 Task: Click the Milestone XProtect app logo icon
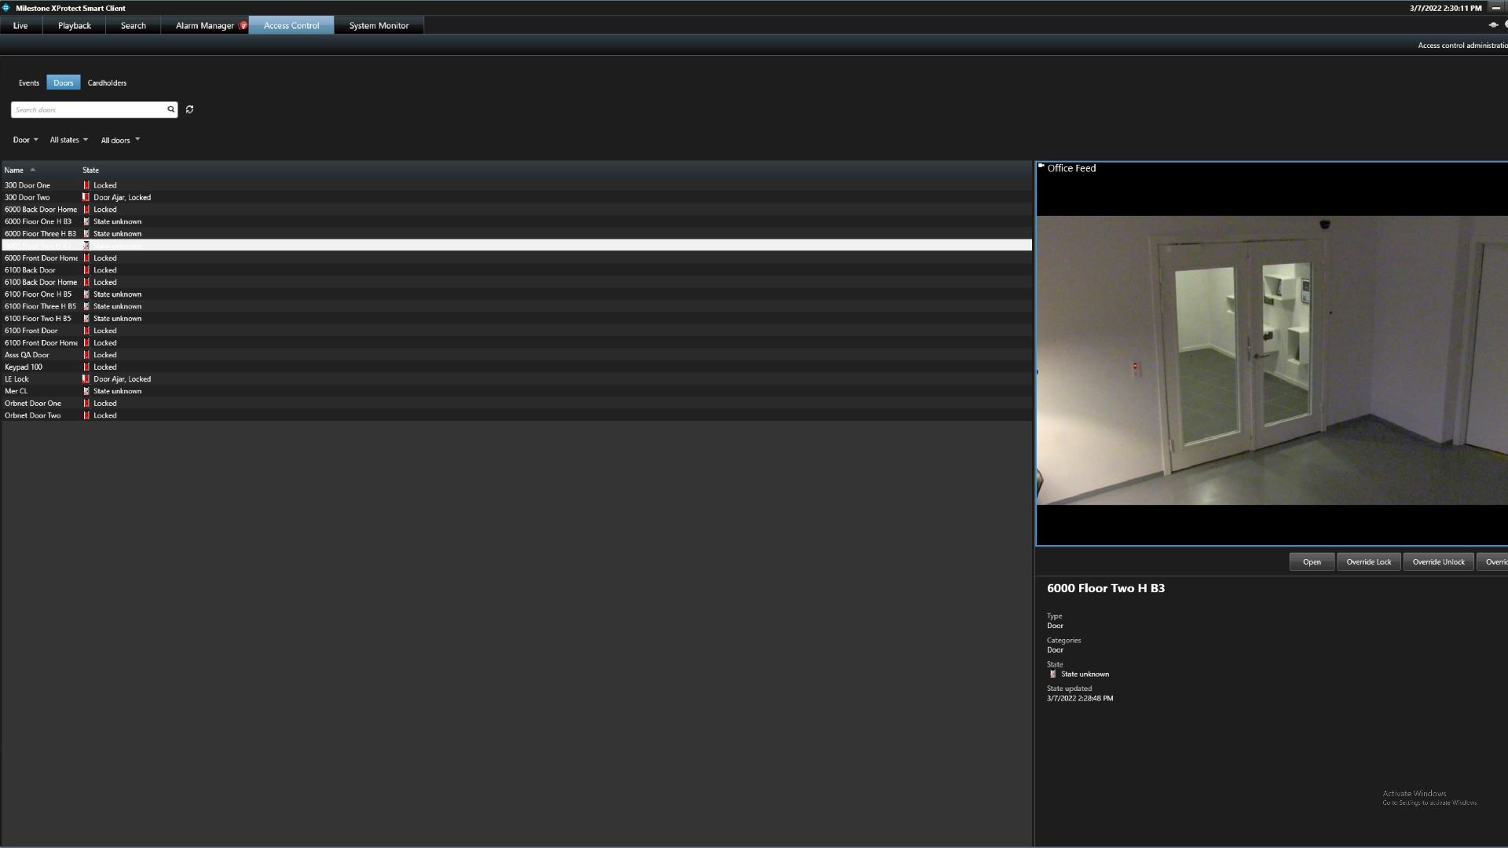(x=6, y=8)
